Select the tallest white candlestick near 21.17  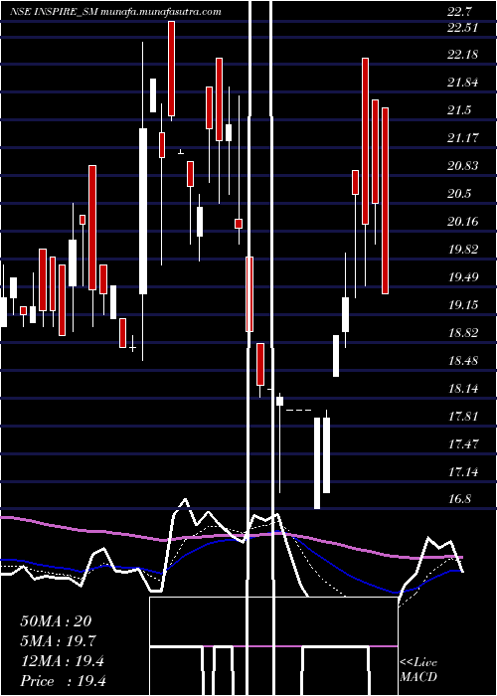[143, 211]
